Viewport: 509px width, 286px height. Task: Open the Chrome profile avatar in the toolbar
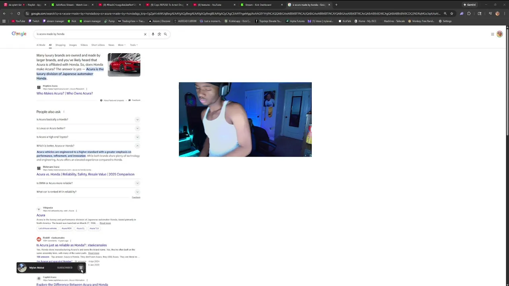coord(497,14)
